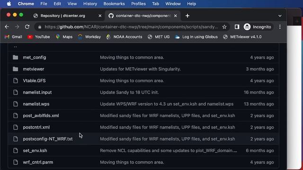Open the METviewer v4.1.0 bookmark
Screen dimensions: 303x170
[x=242, y=37]
